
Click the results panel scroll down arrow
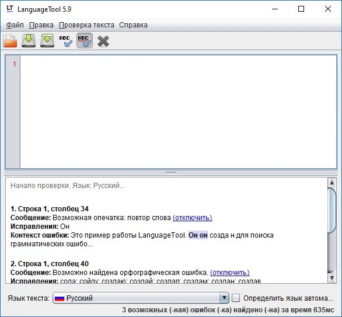click(x=331, y=278)
